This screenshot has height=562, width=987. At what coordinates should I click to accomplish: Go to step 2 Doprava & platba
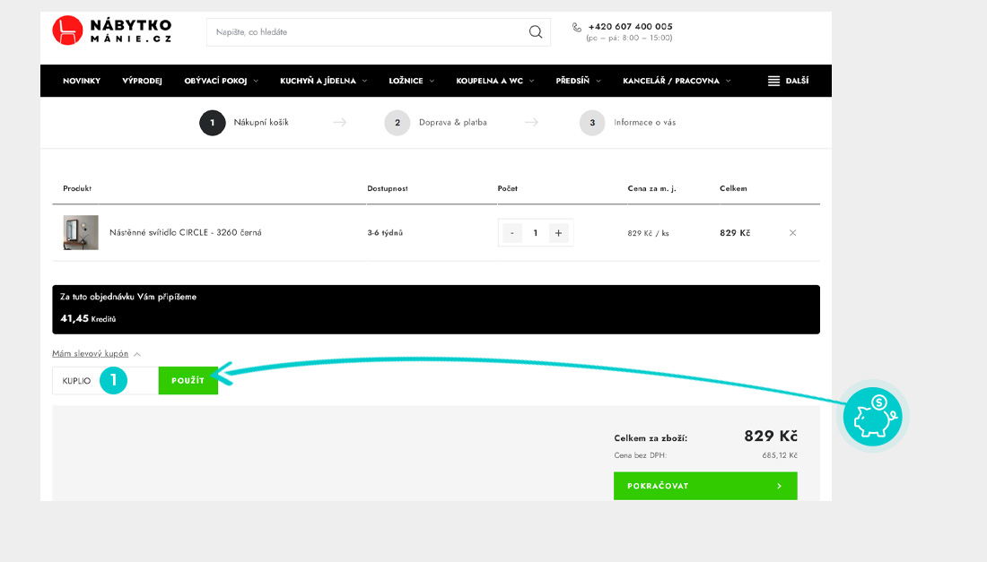(x=397, y=123)
